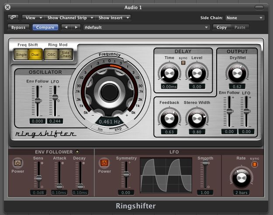The width and height of the screenshot is (273, 215).
Task: Click the Attack 0.10ms value field
Action: click(59, 193)
